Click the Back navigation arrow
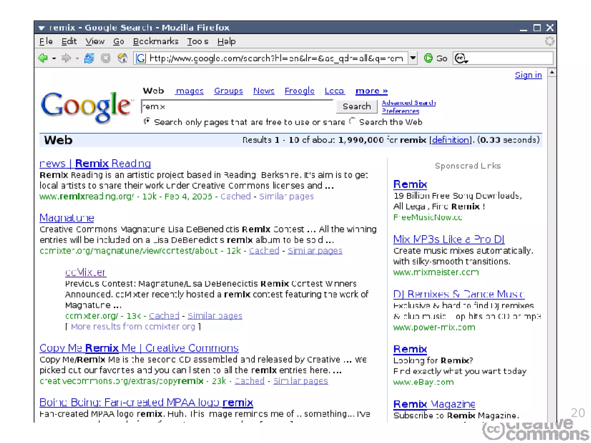 point(43,58)
